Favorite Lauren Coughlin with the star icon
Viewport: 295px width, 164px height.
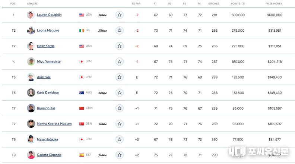click(120, 15)
